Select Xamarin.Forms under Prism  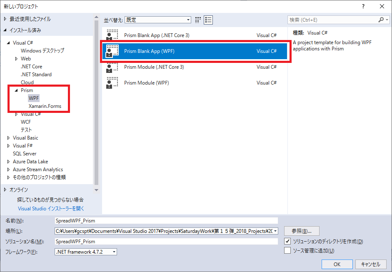tap(45, 106)
